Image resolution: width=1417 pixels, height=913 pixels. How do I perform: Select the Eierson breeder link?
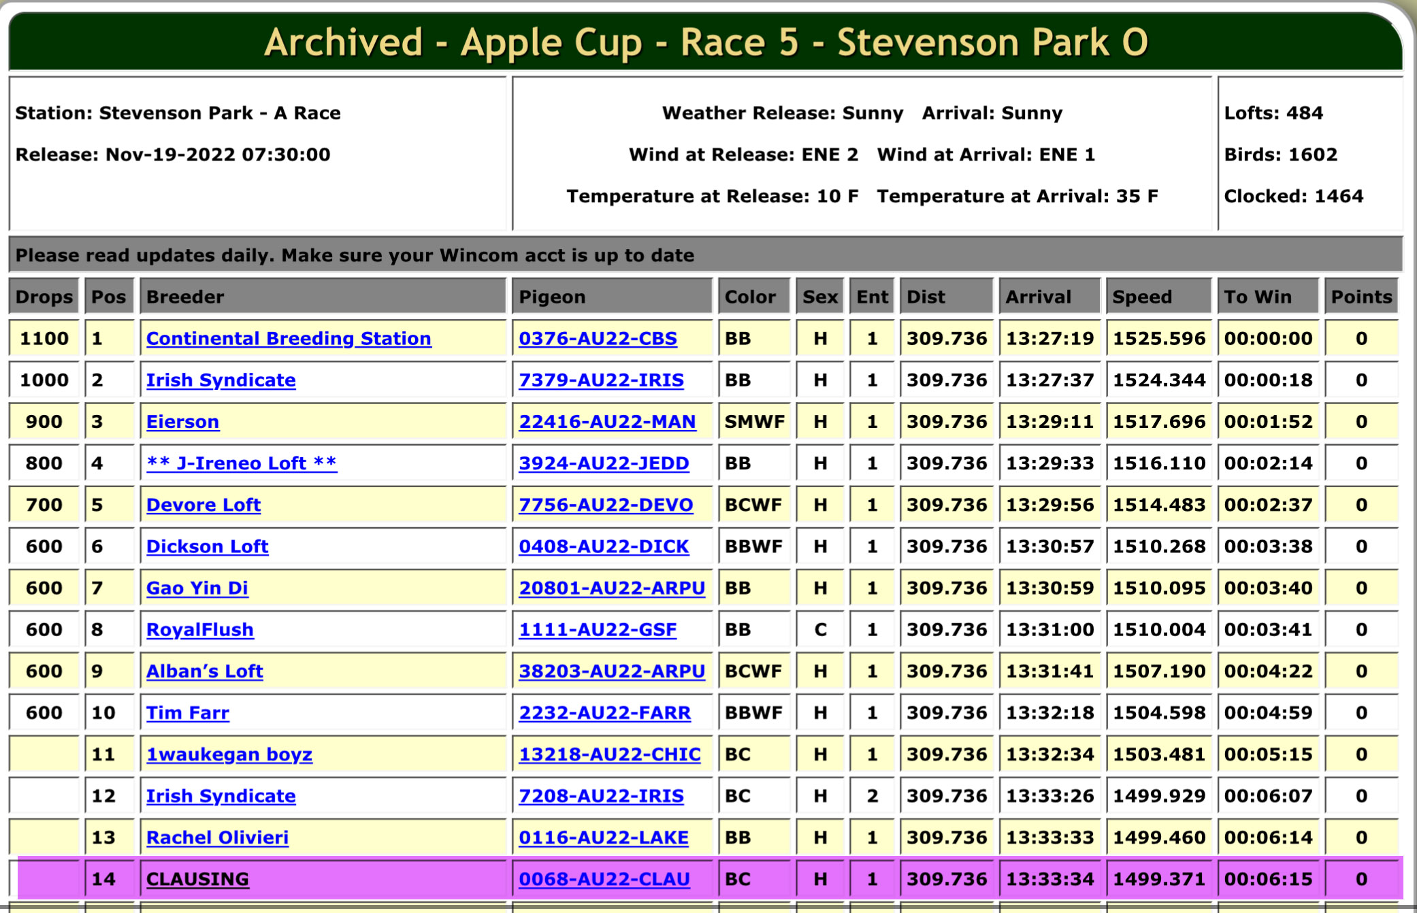[x=182, y=421]
